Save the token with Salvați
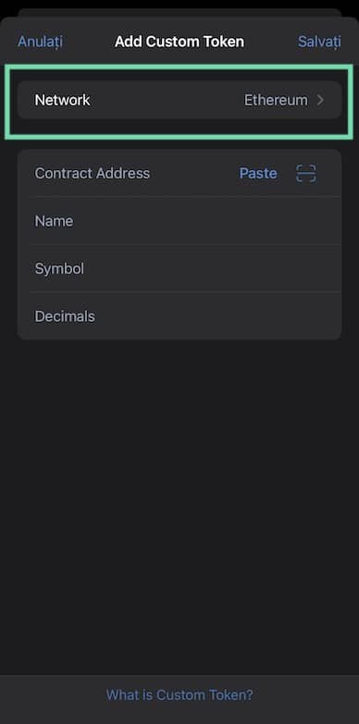This screenshot has width=359, height=724. click(x=319, y=42)
